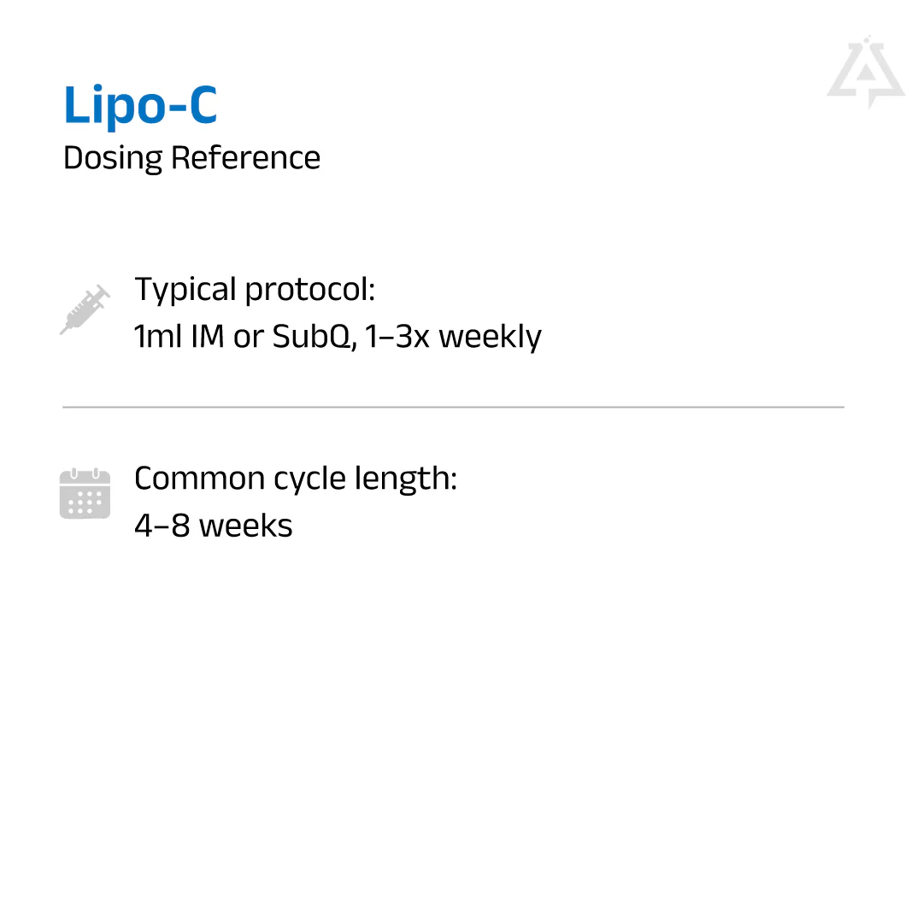The height and width of the screenshot is (923, 923).
Task: Click the blue Lipo-C title
Action: pyautogui.click(x=141, y=106)
